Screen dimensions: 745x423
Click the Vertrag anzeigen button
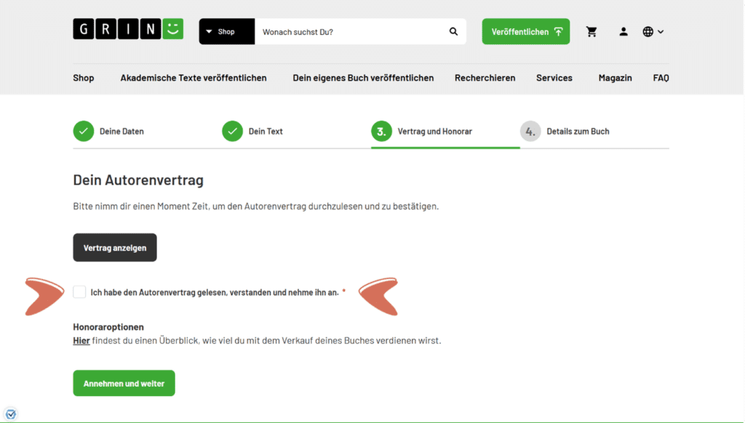[x=115, y=248]
